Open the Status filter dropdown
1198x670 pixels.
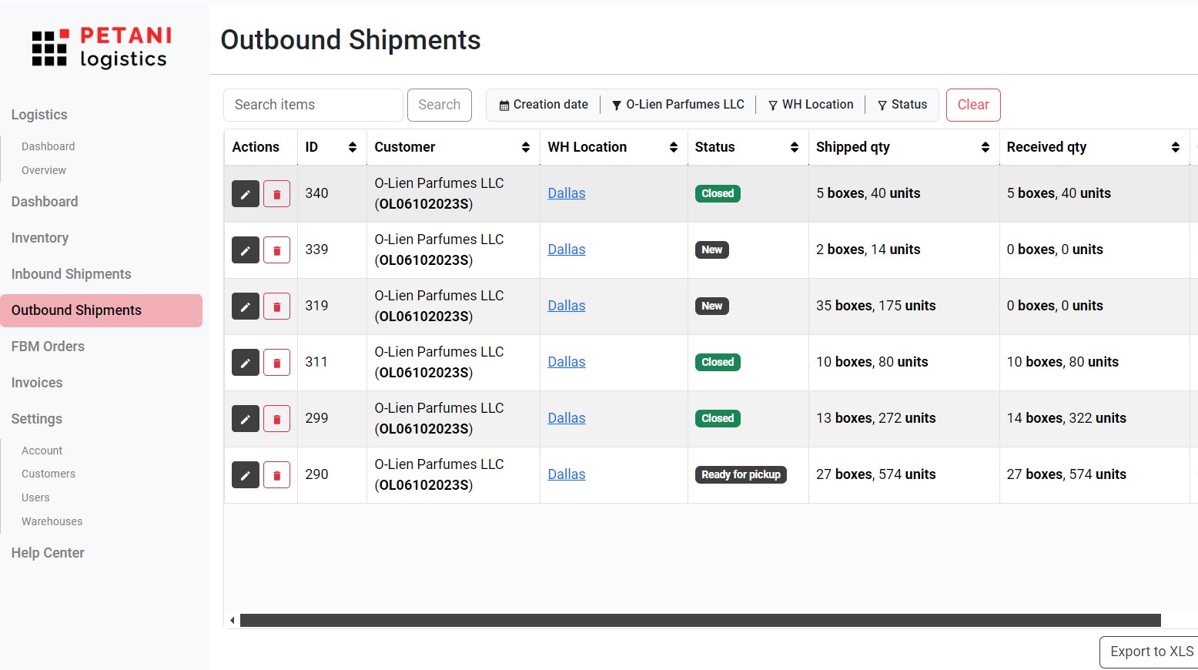(902, 105)
